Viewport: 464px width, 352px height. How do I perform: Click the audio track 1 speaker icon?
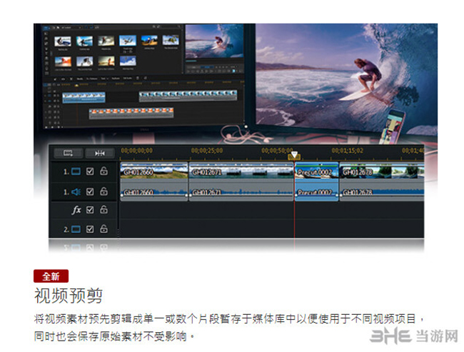[x=76, y=192]
